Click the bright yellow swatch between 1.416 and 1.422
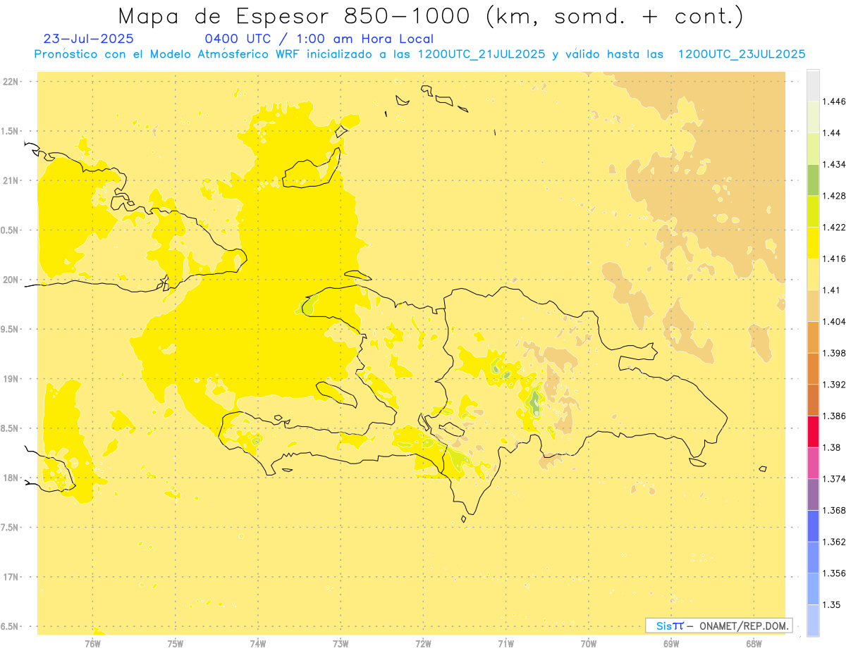846x653 pixels. 813,242
